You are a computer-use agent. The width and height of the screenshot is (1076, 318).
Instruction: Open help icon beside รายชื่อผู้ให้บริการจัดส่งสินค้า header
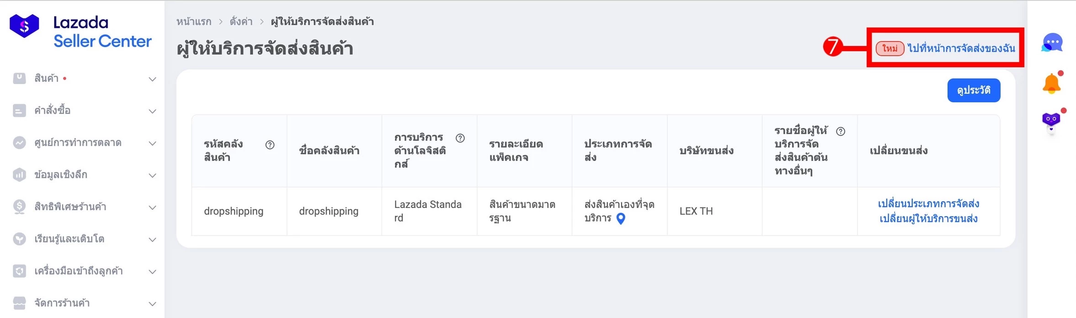[840, 131]
